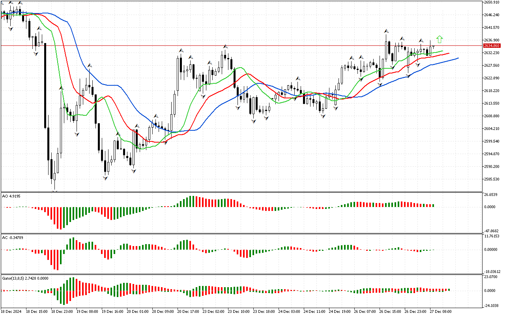505x316 pixels.
Task: Click the 2590.200 price level label
Action: (x=492, y=167)
